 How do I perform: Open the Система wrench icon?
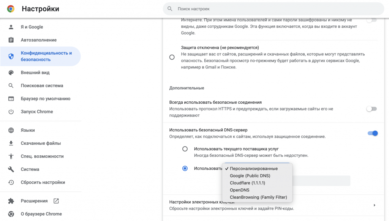pos(11,169)
